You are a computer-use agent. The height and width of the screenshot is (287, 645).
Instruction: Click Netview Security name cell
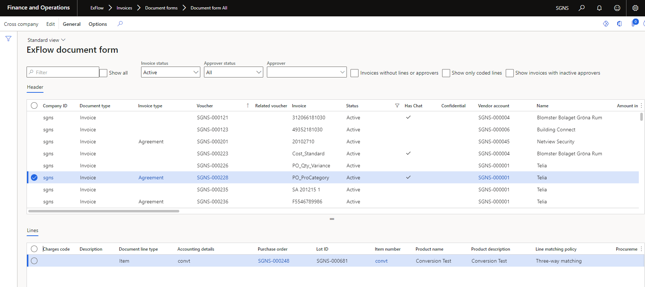556,141
